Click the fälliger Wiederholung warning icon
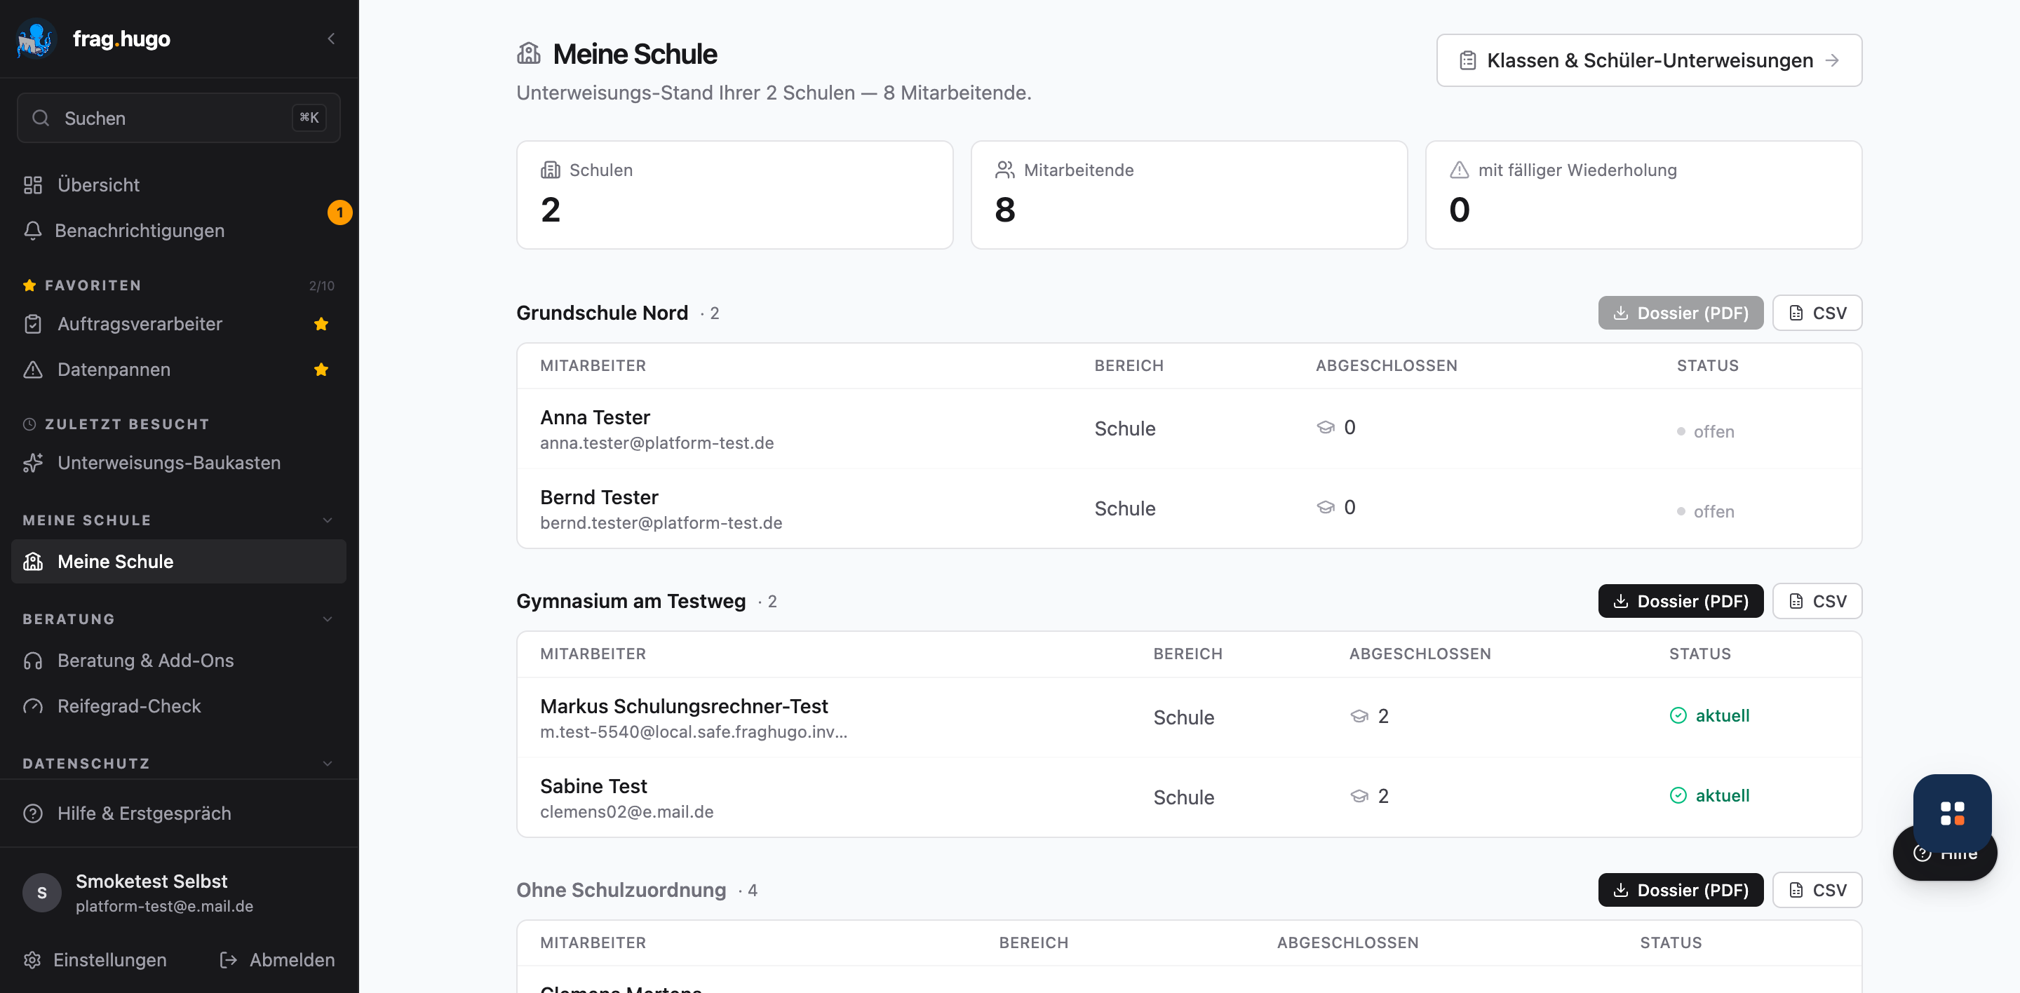This screenshot has height=993, width=2020. tap(1460, 169)
